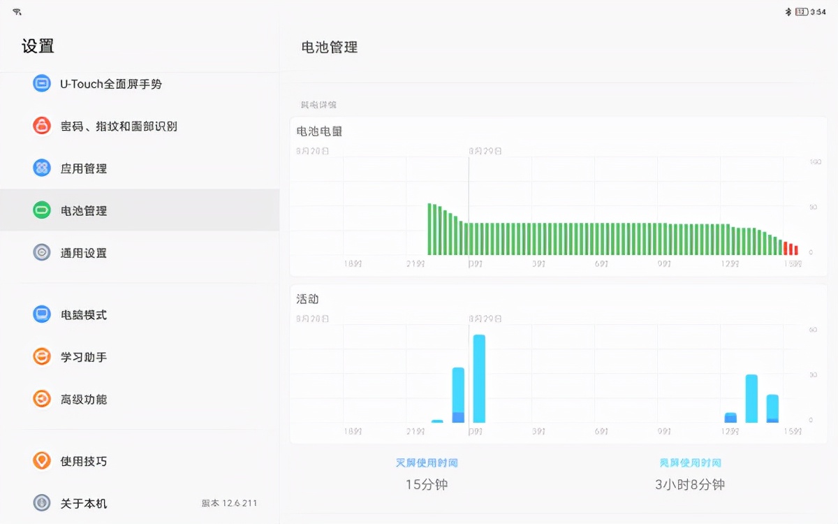838x524 pixels.
Task: Select the green 电池管理 battery icon
Action: pyautogui.click(x=42, y=210)
